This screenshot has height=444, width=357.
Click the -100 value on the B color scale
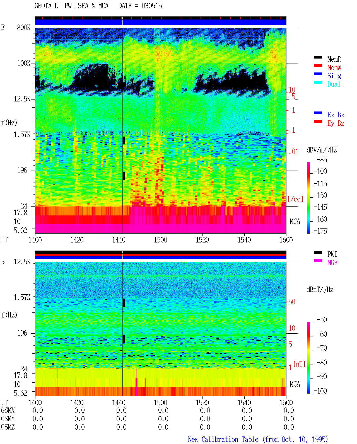tap(320, 391)
